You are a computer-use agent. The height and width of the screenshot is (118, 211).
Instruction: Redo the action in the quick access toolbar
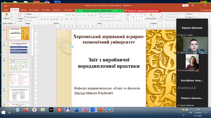click(15, 5)
